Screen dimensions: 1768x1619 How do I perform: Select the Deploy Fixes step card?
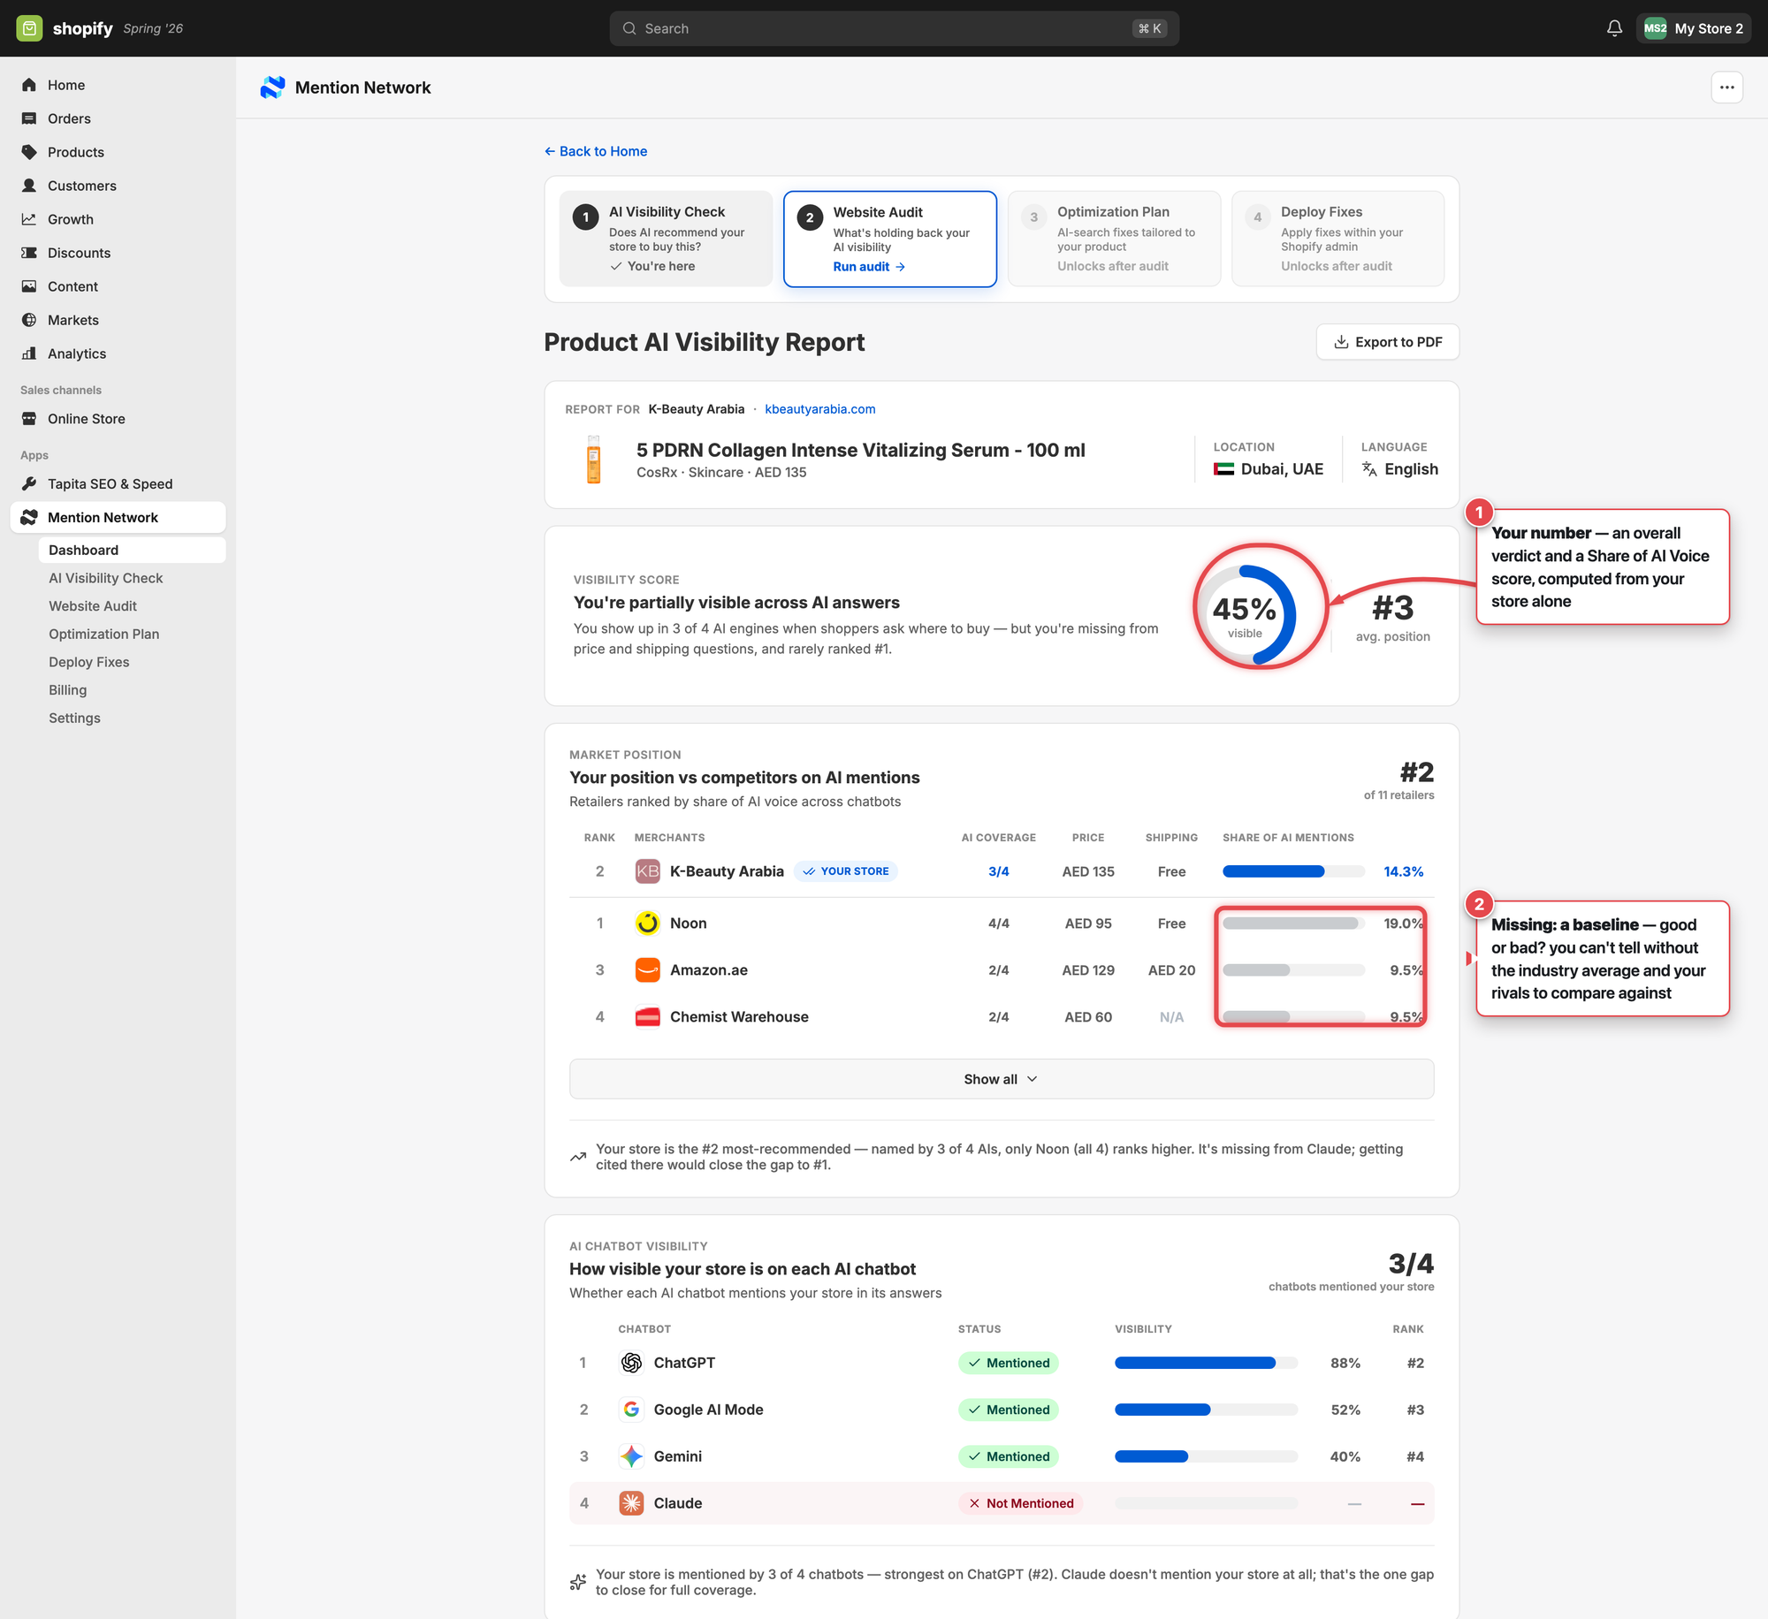1337,239
